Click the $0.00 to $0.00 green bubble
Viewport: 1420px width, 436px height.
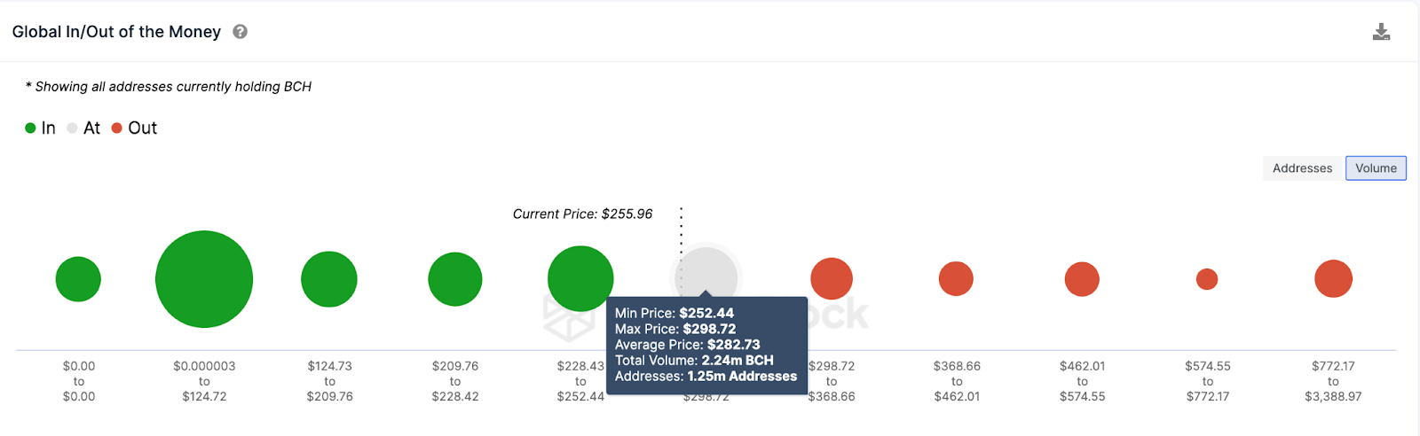[x=78, y=279]
